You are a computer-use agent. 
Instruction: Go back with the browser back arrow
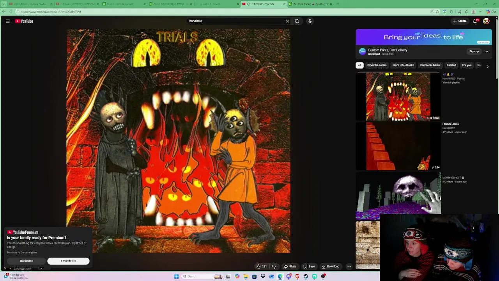tap(4, 12)
